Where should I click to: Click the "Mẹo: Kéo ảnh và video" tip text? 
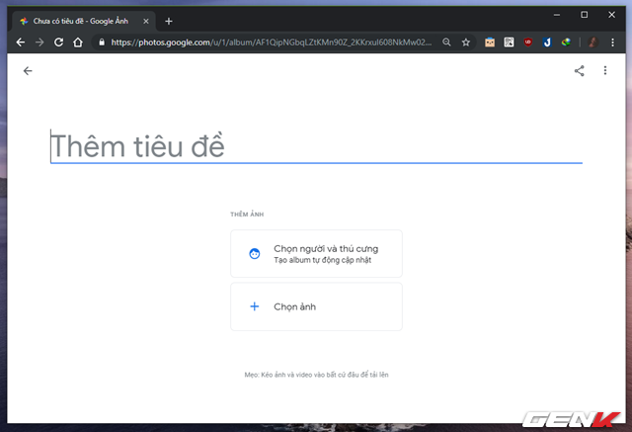pos(316,375)
